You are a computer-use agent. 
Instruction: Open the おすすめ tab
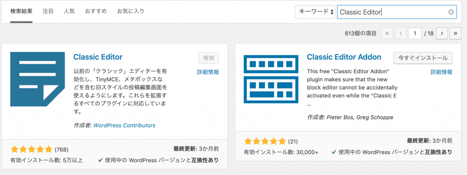96,11
